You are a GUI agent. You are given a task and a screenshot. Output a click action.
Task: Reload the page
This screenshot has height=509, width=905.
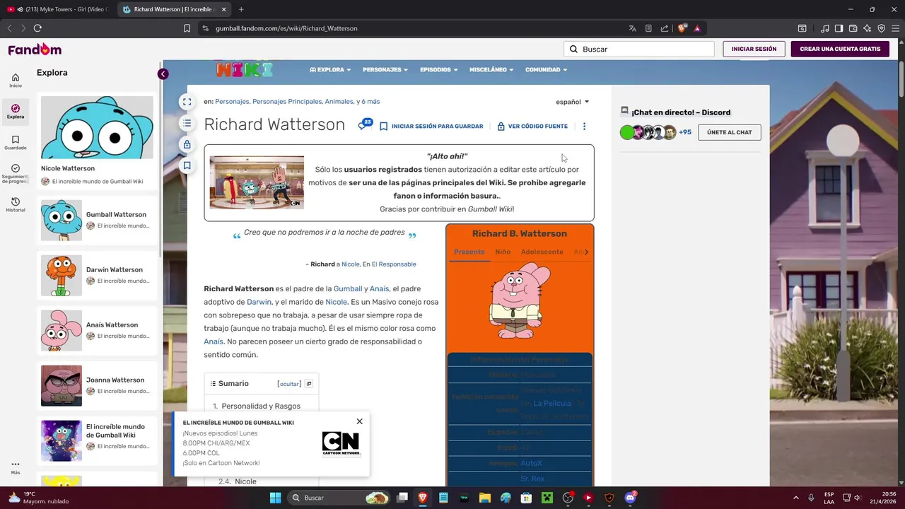[x=37, y=28]
